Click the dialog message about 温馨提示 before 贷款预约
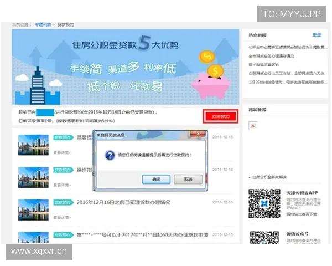 coord(155,155)
